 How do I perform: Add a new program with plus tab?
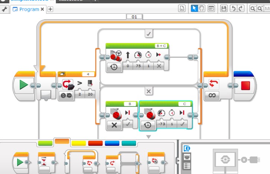click(50, 9)
